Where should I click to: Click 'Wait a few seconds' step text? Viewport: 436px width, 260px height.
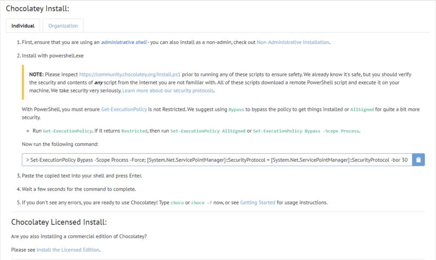click(79, 189)
